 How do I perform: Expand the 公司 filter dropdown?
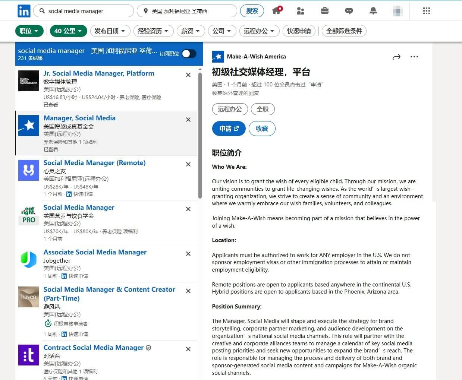(222, 31)
